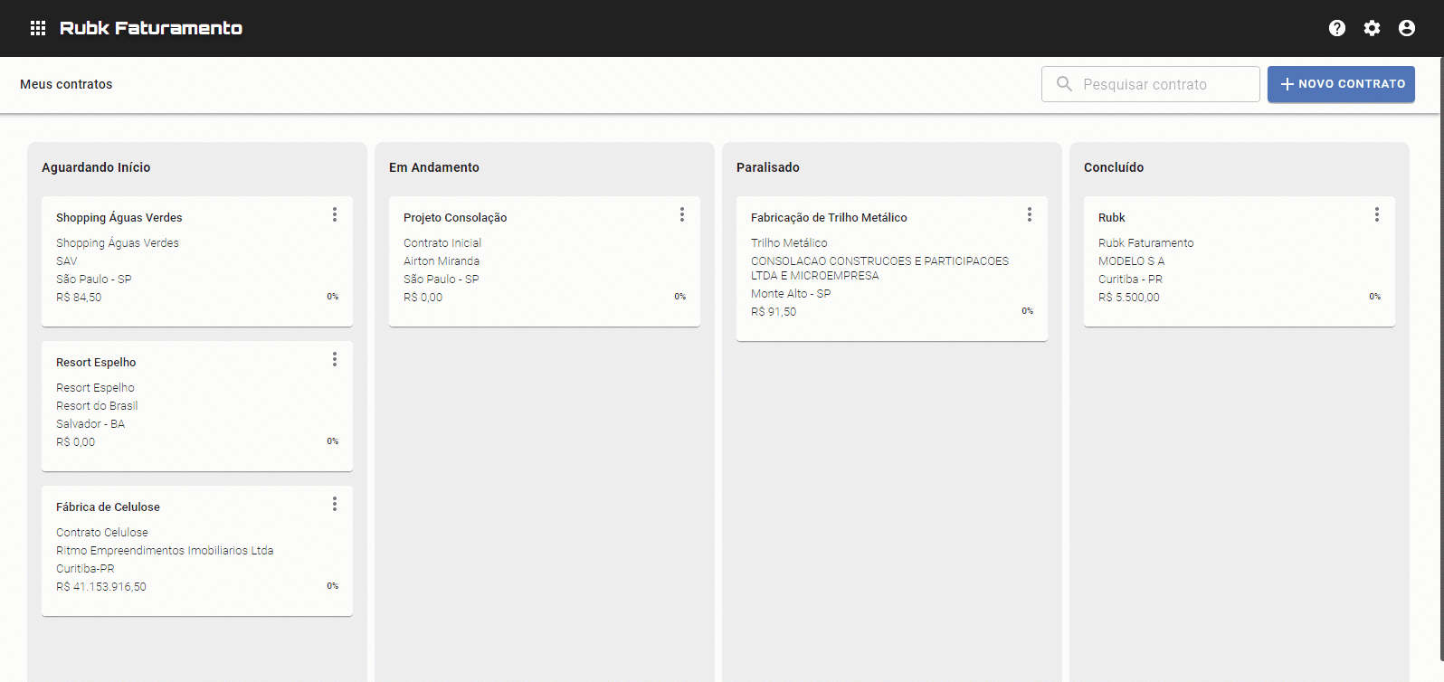The height and width of the screenshot is (682, 1444).
Task: Open options menu for Fábrica de Celulose
Action: click(335, 504)
